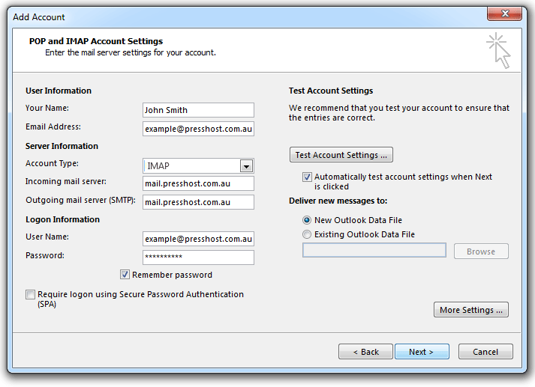
Task: Cancel the account setup
Action: (x=485, y=352)
